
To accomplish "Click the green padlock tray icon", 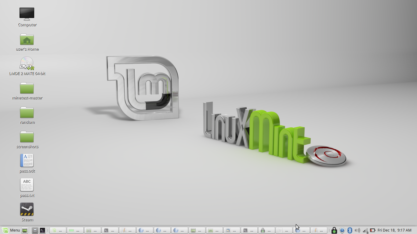I will [x=334, y=230].
